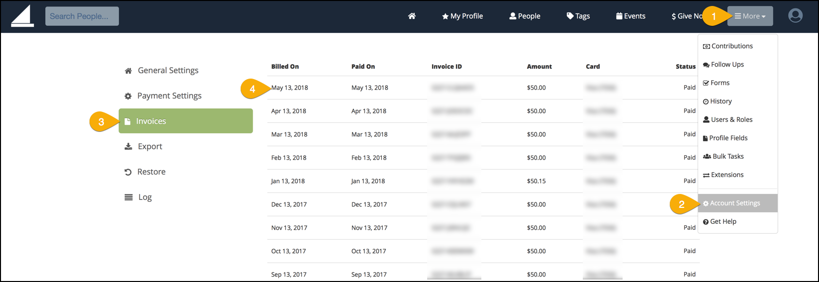The image size is (819, 282).
Task: Open Users & Roles menu entry
Action: (731, 120)
